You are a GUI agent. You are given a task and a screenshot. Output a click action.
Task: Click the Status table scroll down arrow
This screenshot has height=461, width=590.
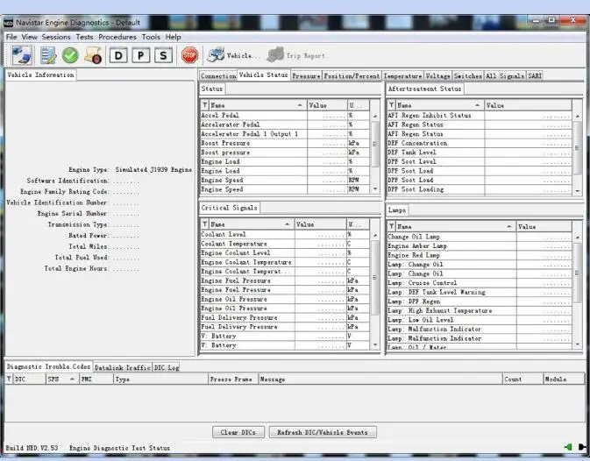point(375,188)
